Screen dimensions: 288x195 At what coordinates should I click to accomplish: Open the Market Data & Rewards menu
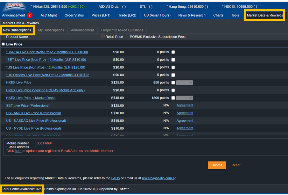click(x=265, y=15)
